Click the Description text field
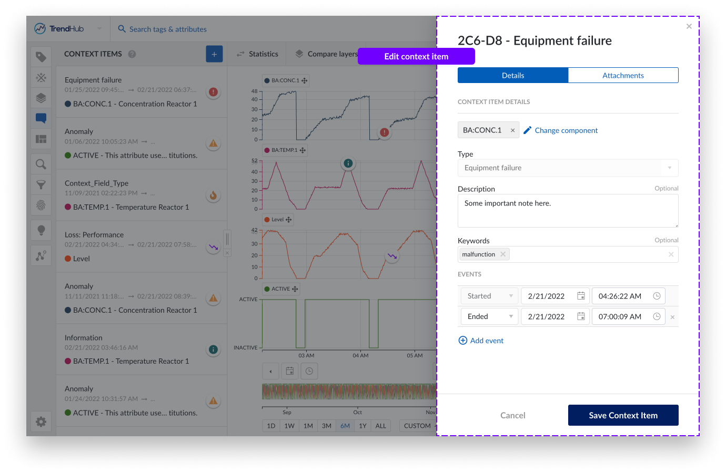This screenshot has height=473, width=726. point(568,211)
